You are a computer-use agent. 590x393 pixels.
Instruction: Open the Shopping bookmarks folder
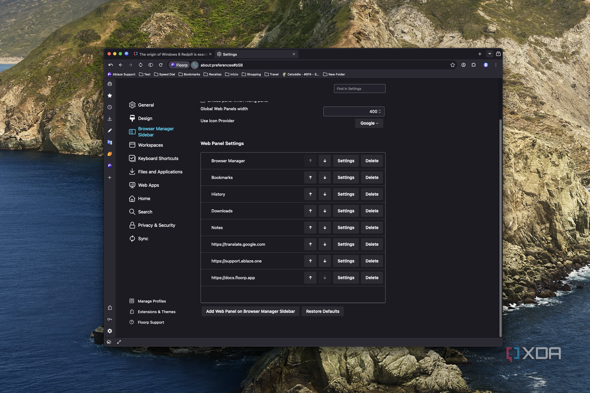[252, 75]
